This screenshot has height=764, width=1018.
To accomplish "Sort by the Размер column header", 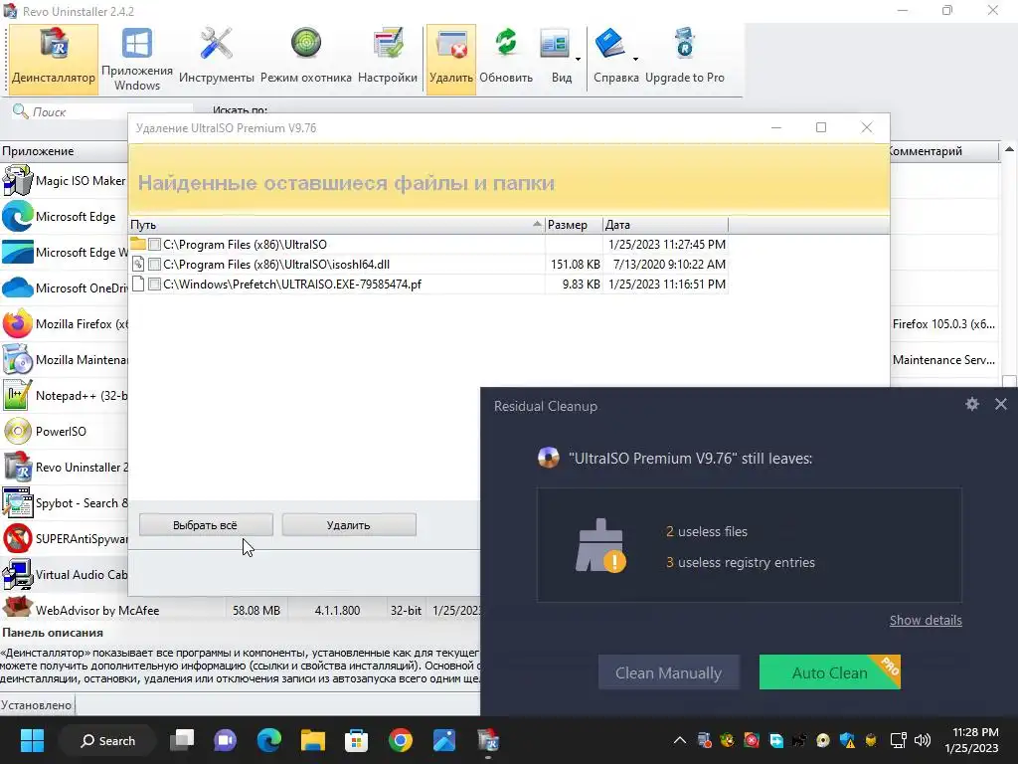I will pyautogui.click(x=574, y=225).
